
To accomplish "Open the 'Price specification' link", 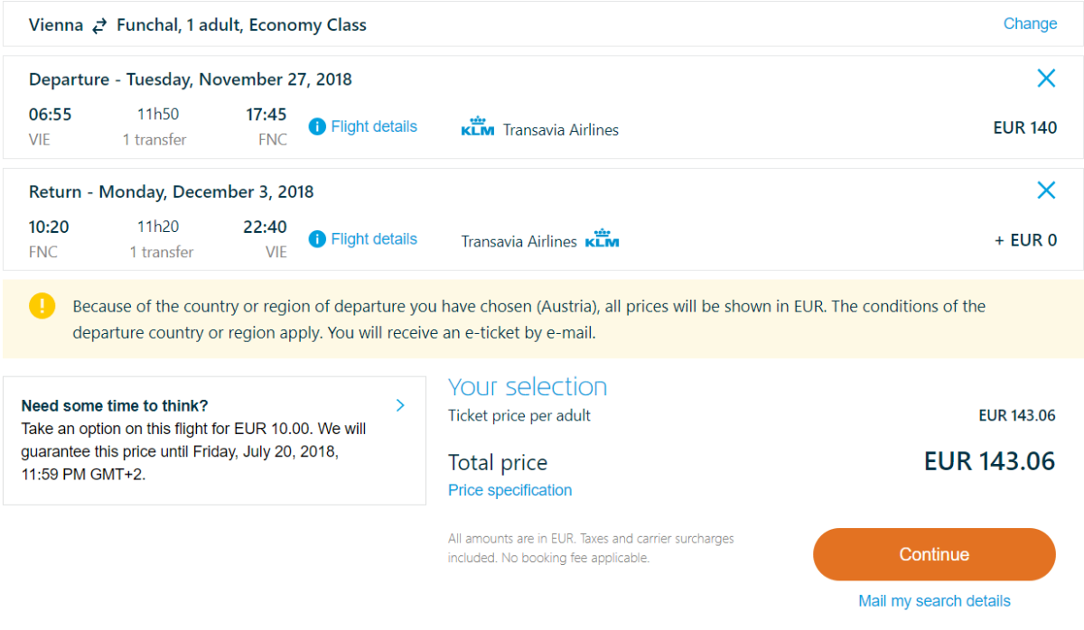I will [x=509, y=490].
